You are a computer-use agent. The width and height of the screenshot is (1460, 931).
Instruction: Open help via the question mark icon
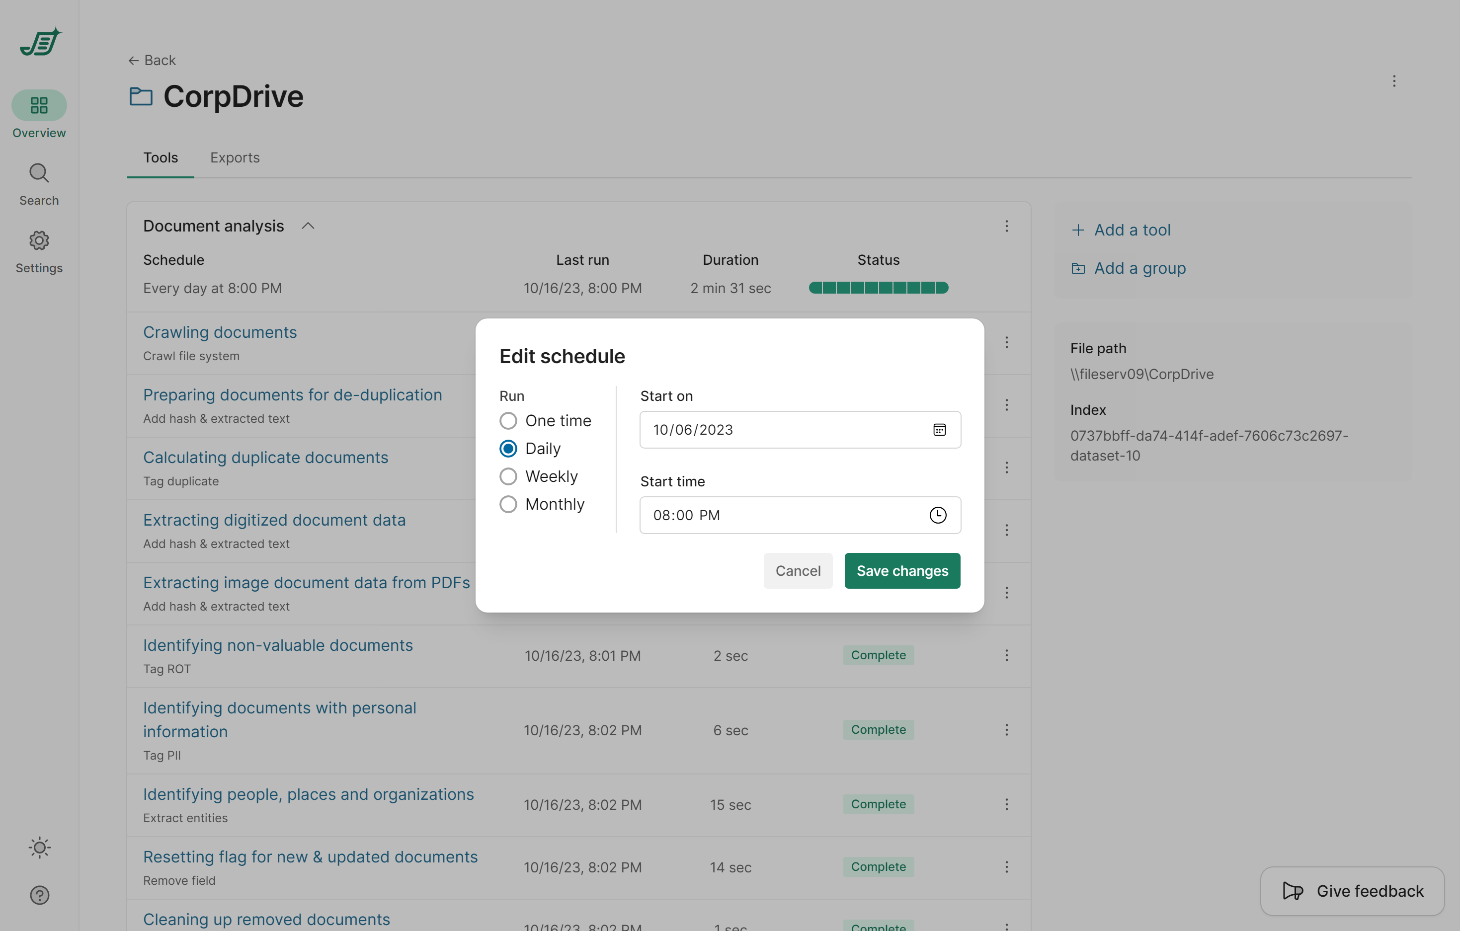[39, 895]
